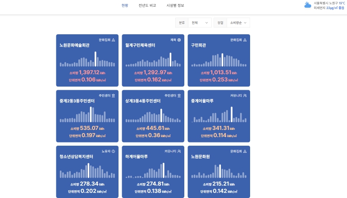Click highlighted white bar in 상계3동4동주민센터 chart
The width and height of the screenshot is (347, 198).
tap(161, 115)
